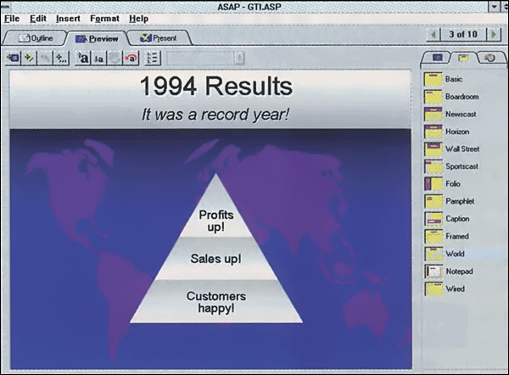Open the Help menu
The image size is (509, 375).
coord(138,19)
